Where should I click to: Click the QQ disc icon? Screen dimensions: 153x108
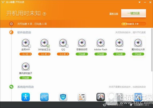point(63,43)
